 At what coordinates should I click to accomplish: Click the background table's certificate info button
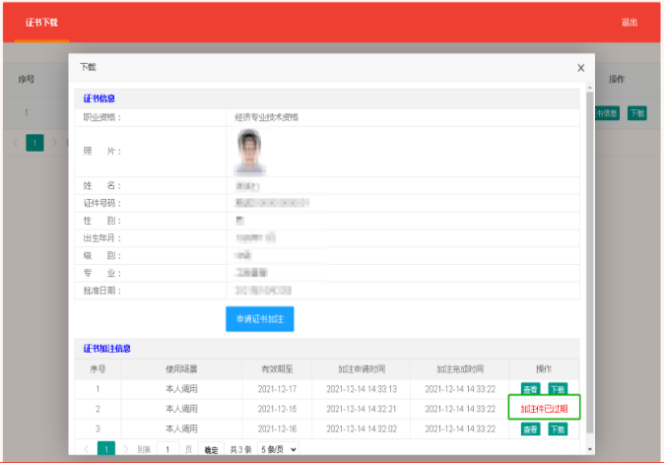point(607,113)
